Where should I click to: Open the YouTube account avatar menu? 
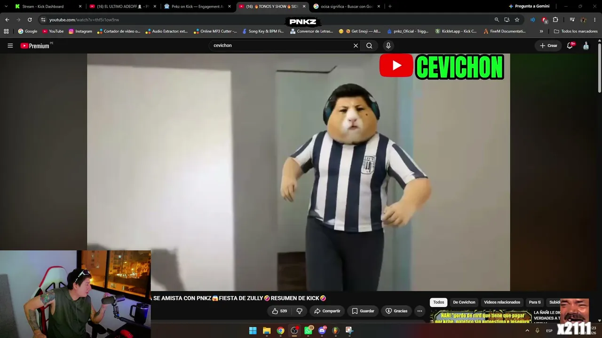(x=586, y=46)
